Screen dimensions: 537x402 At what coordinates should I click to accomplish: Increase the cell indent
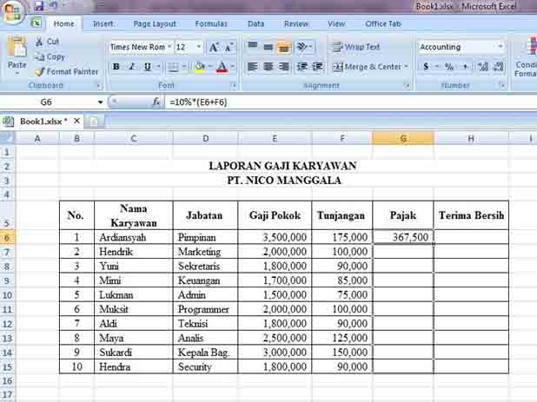click(317, 66)
